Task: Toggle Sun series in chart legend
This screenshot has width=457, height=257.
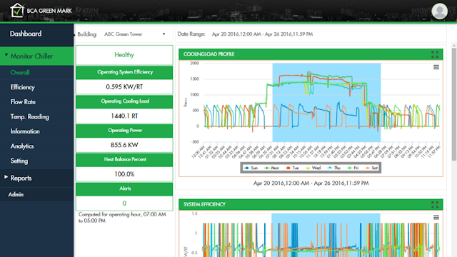Action: pyautogui.click(x=251, y=168)
